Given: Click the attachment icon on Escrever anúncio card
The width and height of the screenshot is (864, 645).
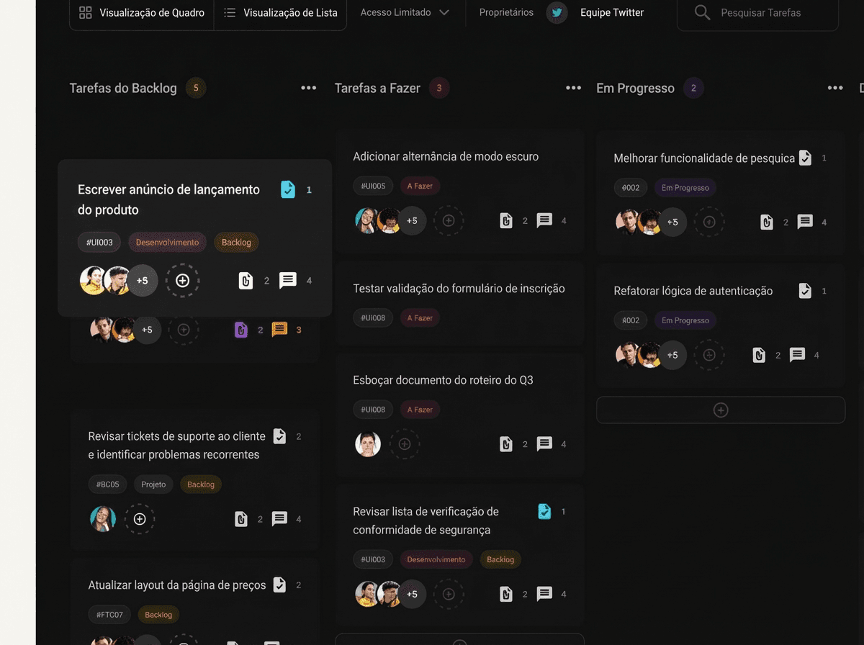Looking at the screenshot, I should (x=244, y=281).
